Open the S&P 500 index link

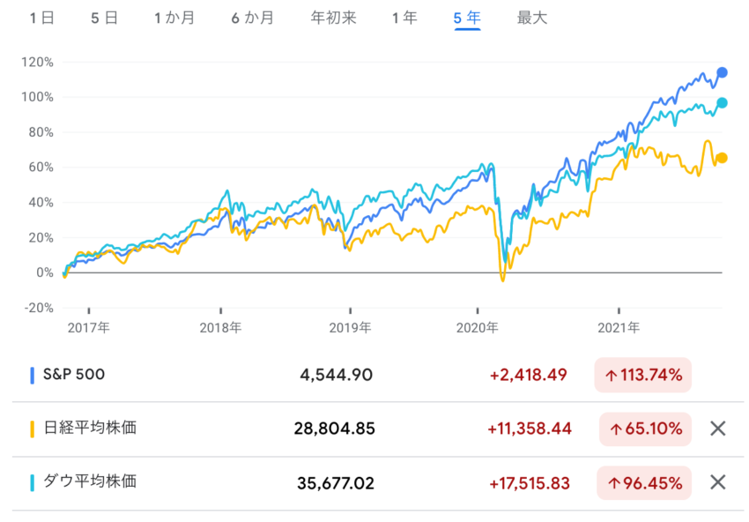tap(74, 375)
